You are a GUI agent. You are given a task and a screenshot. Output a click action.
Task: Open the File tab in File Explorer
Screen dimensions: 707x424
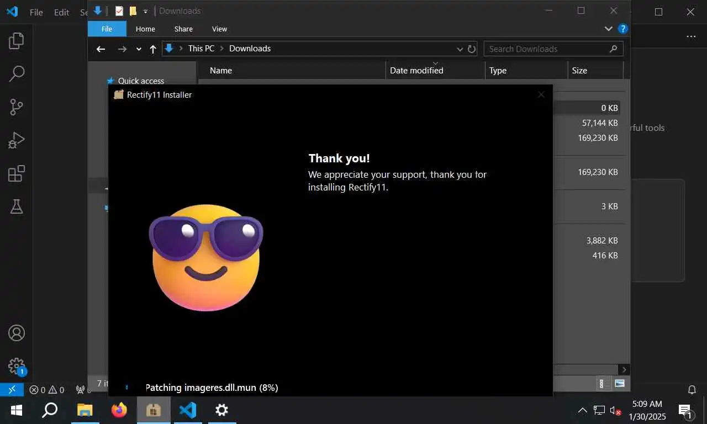click(x=107, y=29)
